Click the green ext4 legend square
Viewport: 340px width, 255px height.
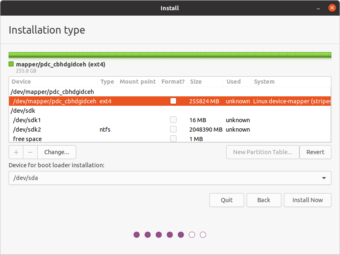click(x=11, y=64)
